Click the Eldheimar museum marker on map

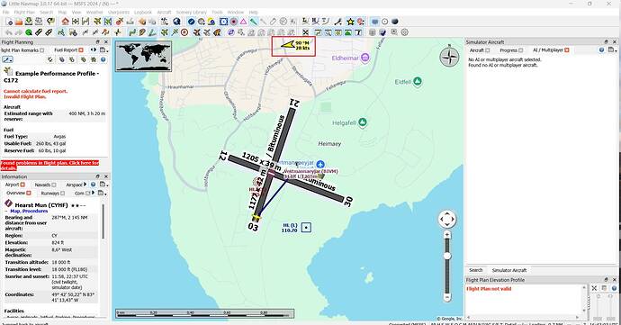(365, 58)
